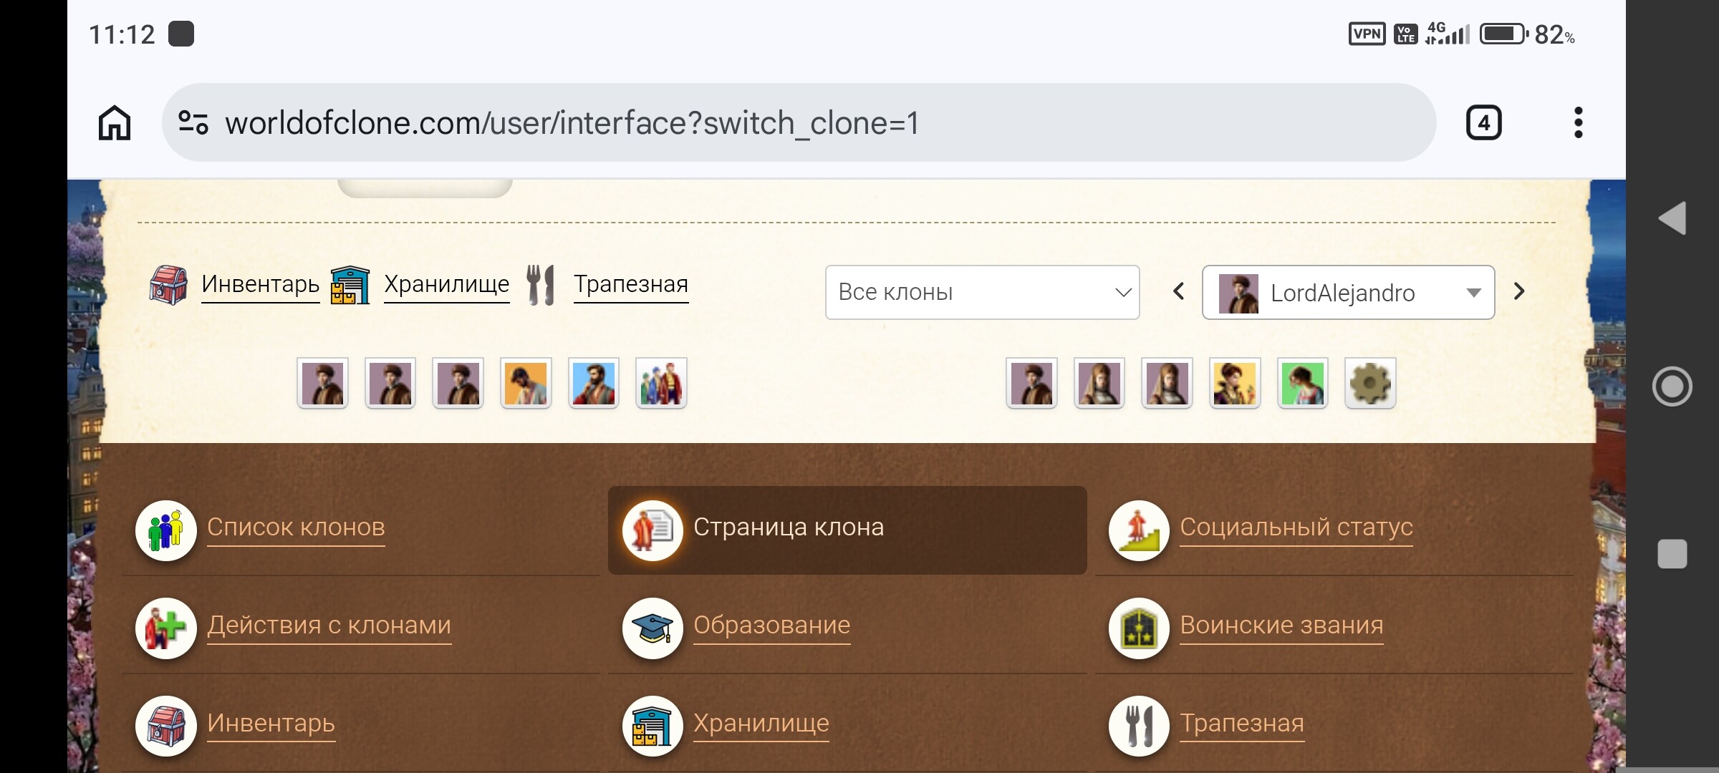Open the top Трапезная link
The image size is (1719, 773).
630,284
